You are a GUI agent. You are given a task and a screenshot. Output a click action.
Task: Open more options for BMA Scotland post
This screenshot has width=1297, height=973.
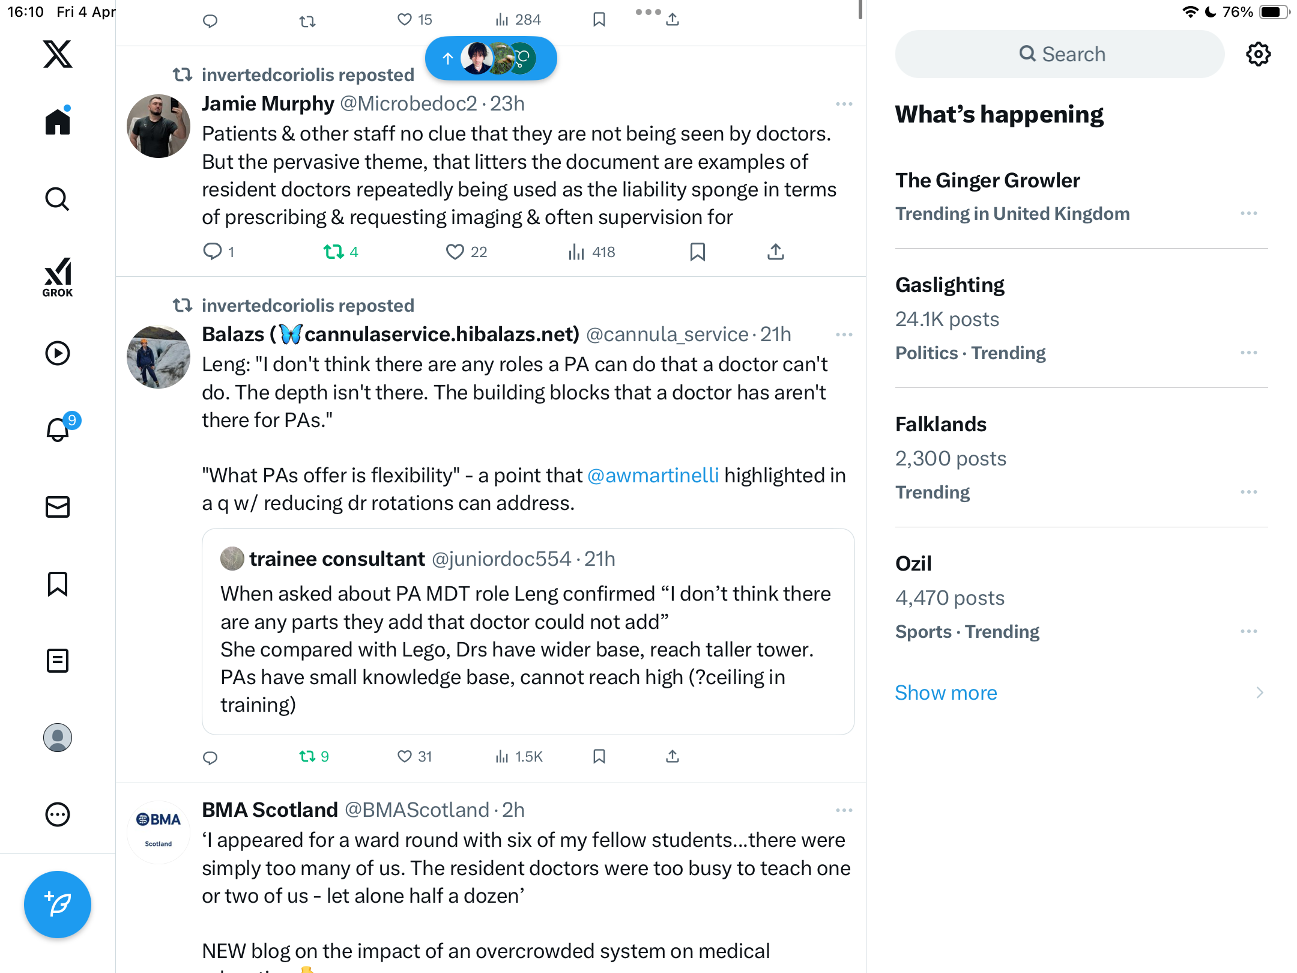844,810
